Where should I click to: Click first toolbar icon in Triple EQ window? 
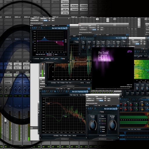tap(33, 28)
